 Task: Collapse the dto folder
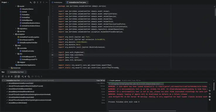16,54
